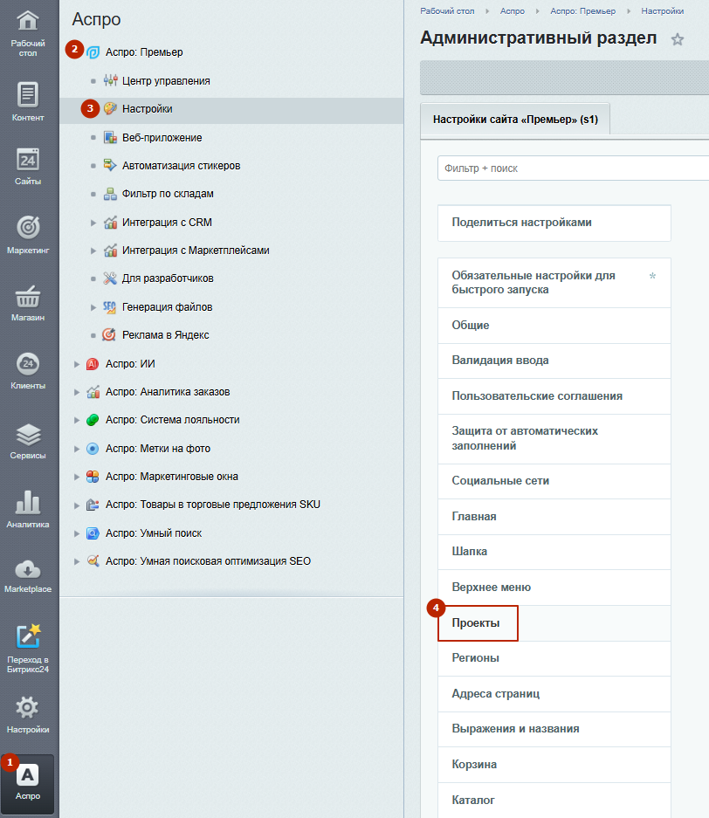
Task: Click the Генерация файлов SEO icon
Action: point(109,306)
